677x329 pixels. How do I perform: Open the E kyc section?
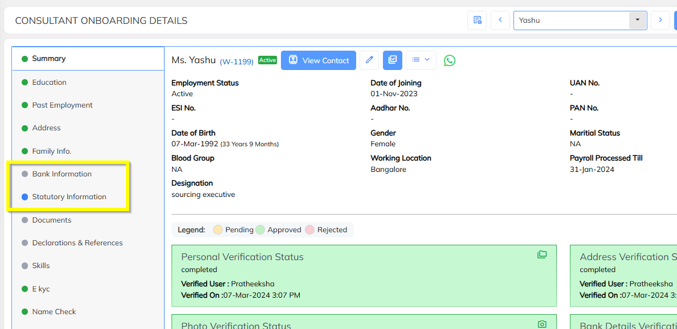coord(41,289)
